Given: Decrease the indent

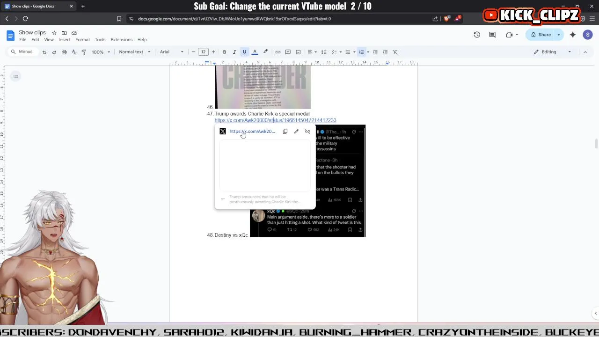Looking at the screenshot, I should (x=375, y=52).
